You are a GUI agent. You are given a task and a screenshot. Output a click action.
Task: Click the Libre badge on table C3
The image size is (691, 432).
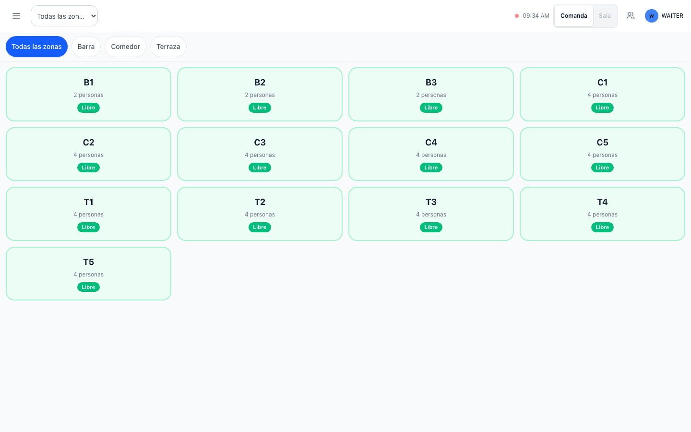260,168
